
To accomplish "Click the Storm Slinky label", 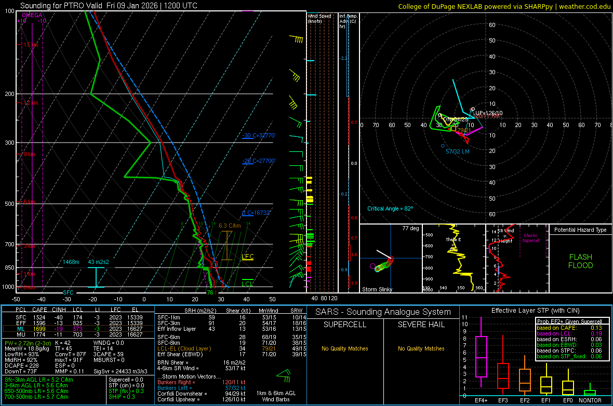I will tap(377, 289).
